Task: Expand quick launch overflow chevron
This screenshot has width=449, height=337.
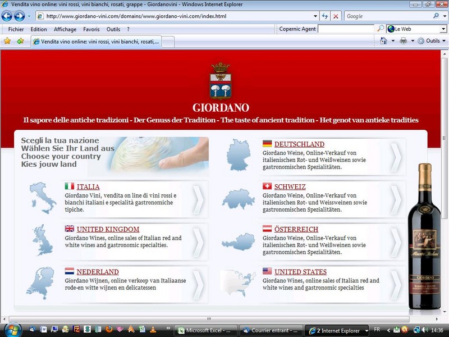Action: (x=168, y=328)
